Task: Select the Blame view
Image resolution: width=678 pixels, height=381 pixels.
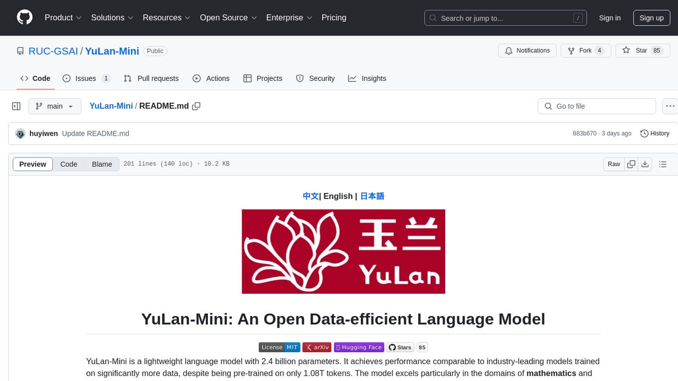Action: pos(102,164)
